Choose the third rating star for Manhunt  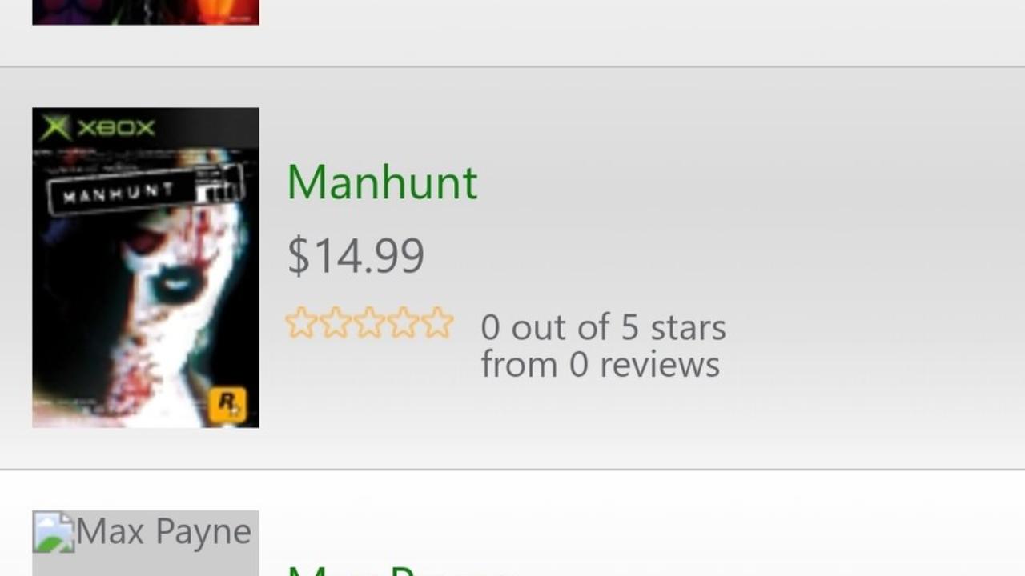[x=369, y=323]
